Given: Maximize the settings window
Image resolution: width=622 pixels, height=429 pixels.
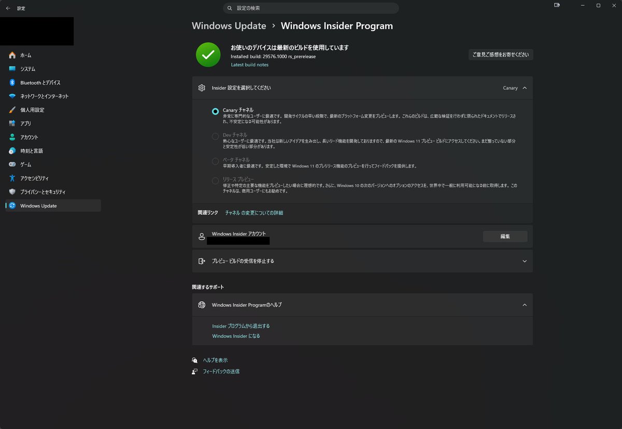Looking at the screenshot, I should coord(598,5).
